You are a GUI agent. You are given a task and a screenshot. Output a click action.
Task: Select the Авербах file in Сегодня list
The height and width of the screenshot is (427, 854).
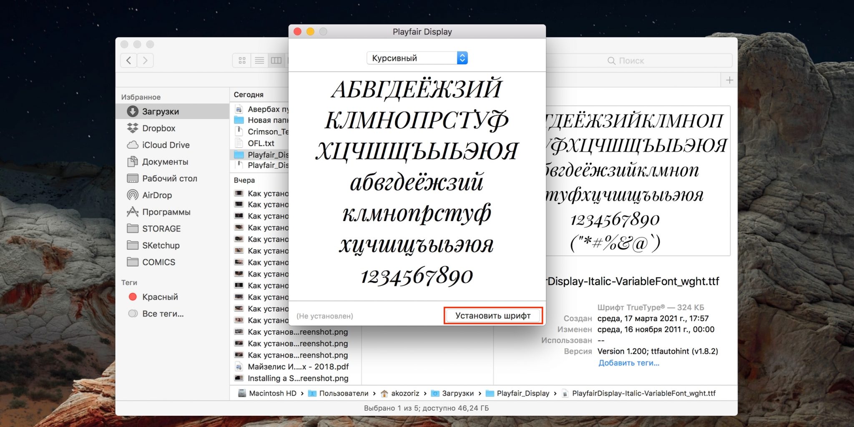259,109
